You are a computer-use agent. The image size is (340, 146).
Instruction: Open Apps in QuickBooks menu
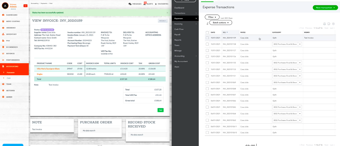tap(177, 67)
